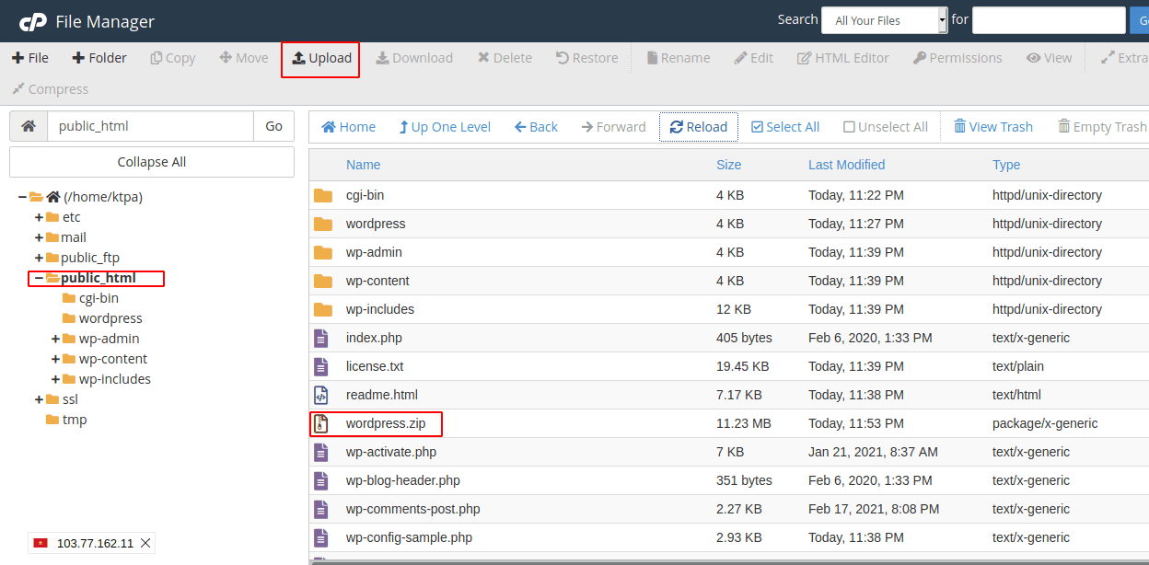Open the Upload dialog

tap(321, 58)
